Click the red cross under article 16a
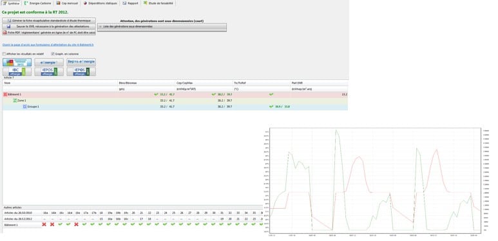498x241 pixels. 44,224
